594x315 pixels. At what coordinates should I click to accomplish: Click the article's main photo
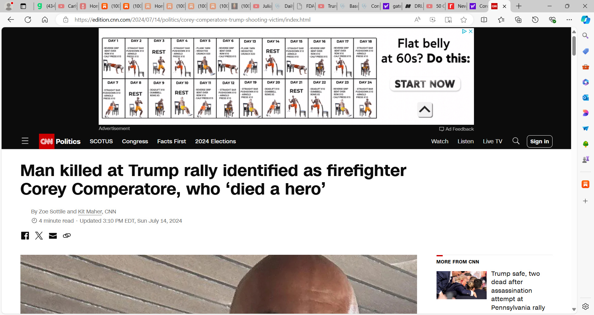pyautogui.click(x=218, y=284)
